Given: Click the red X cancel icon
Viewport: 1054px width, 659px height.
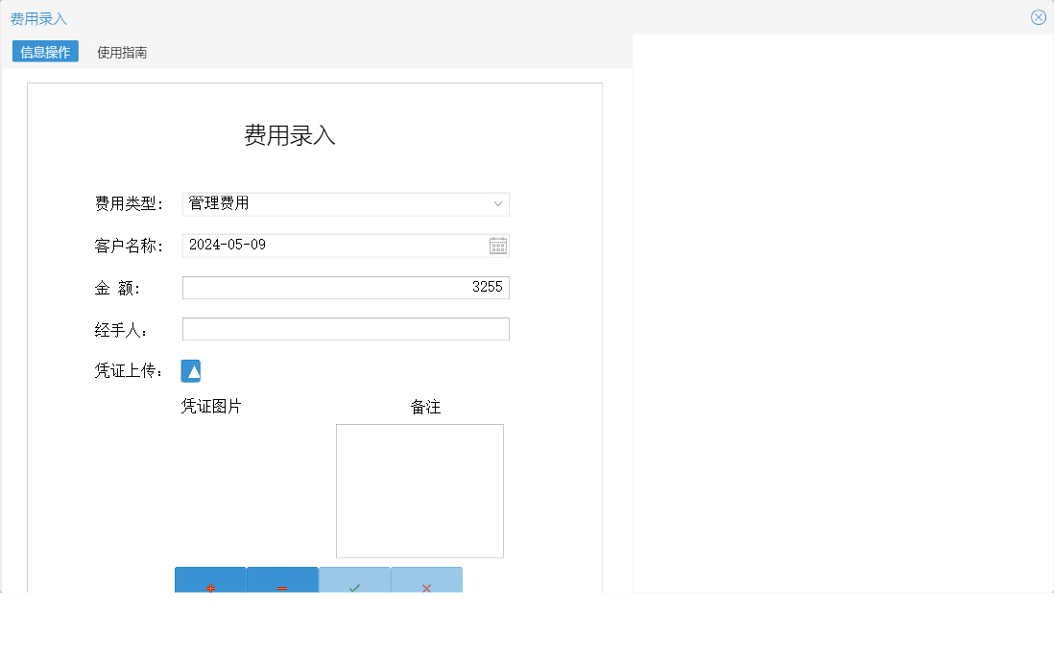Looking at the screenshot, I should coord(425,583).
